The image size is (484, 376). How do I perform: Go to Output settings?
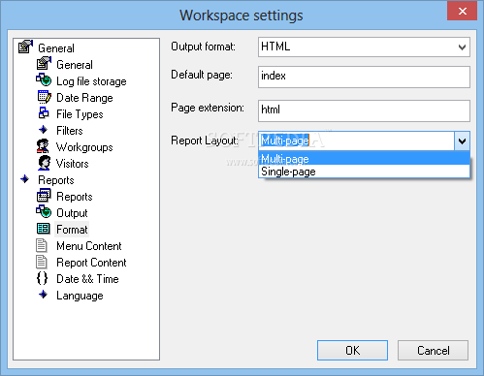72,213
